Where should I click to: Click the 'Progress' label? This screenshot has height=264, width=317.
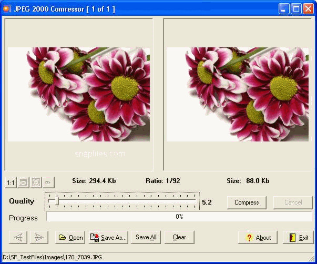pos(23,218)
